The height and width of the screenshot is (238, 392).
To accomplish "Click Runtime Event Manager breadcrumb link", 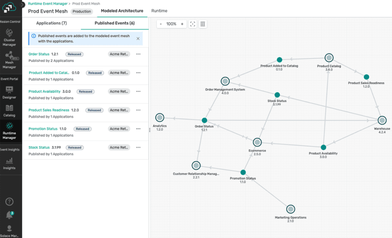I will tap(48, 4).
